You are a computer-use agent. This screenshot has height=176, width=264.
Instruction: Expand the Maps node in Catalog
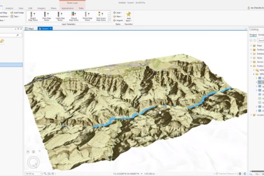pos(251,46)
